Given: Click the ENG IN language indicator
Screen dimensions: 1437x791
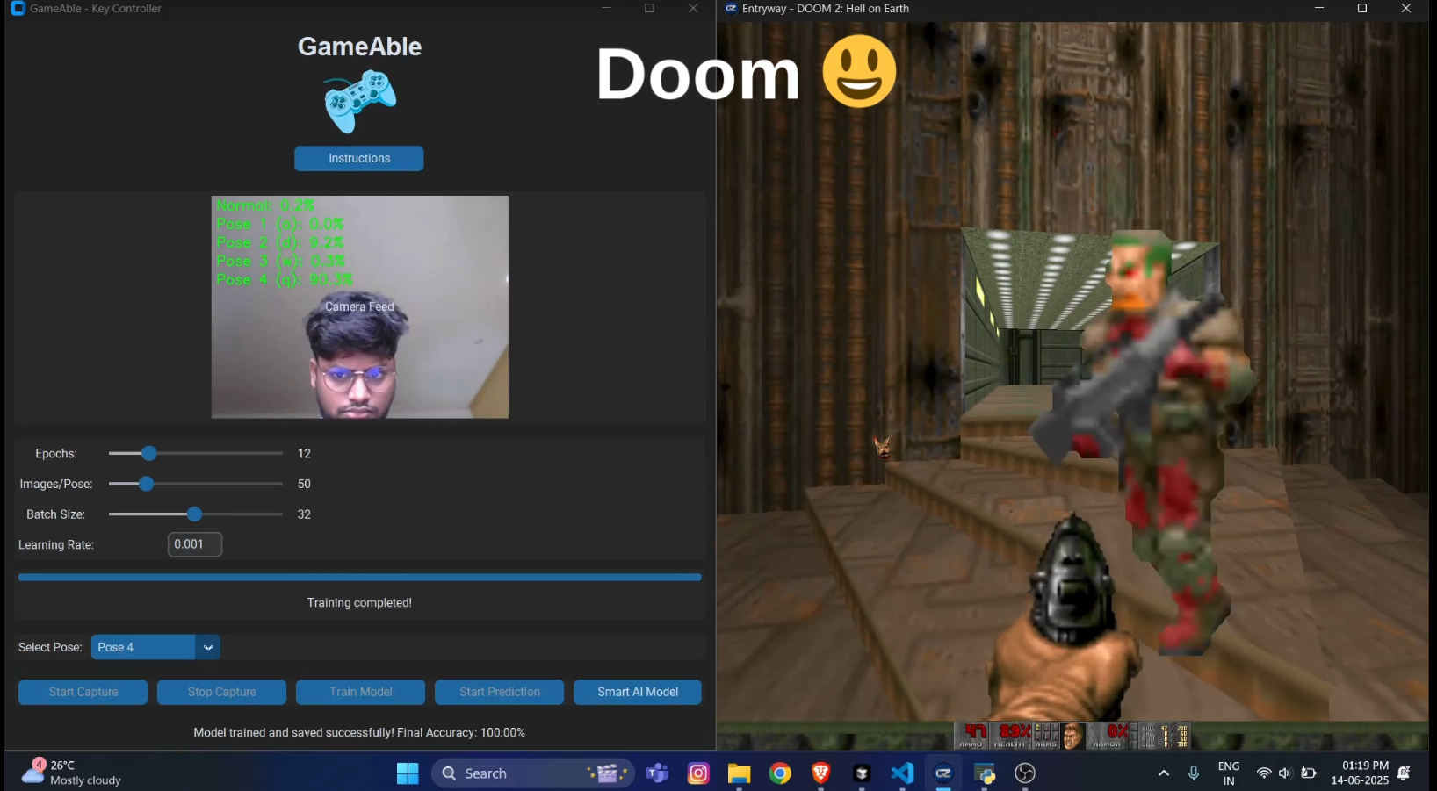Looking at the screenshot, I should pos(1229,773).
